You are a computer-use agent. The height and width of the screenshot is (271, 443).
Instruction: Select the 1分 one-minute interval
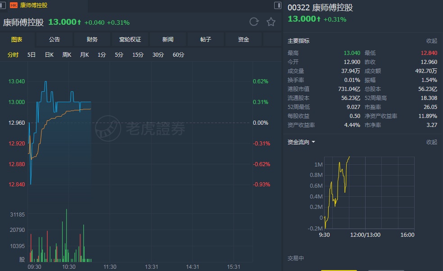[102, 55]
